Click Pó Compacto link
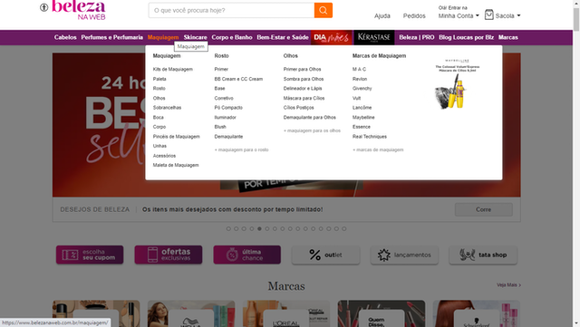The height and width of the screenshot is (327, 580). click(228, 108)
